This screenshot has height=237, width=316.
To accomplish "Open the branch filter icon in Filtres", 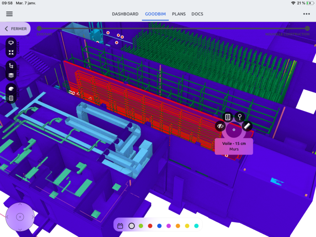I will [11, 66].
